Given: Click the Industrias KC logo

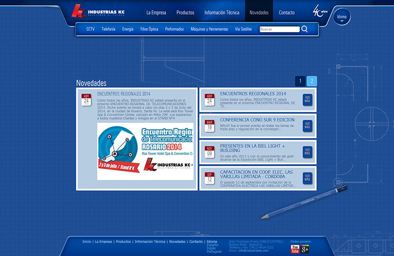Looking at the screenshot, I should [98, 11].
